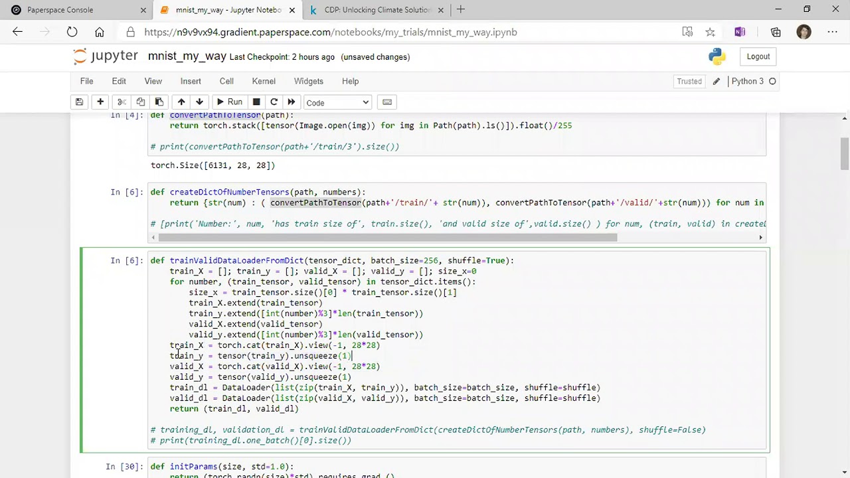Screen dimensions: 850x478
Task: Open the Help menu
Action: [350, 81]
